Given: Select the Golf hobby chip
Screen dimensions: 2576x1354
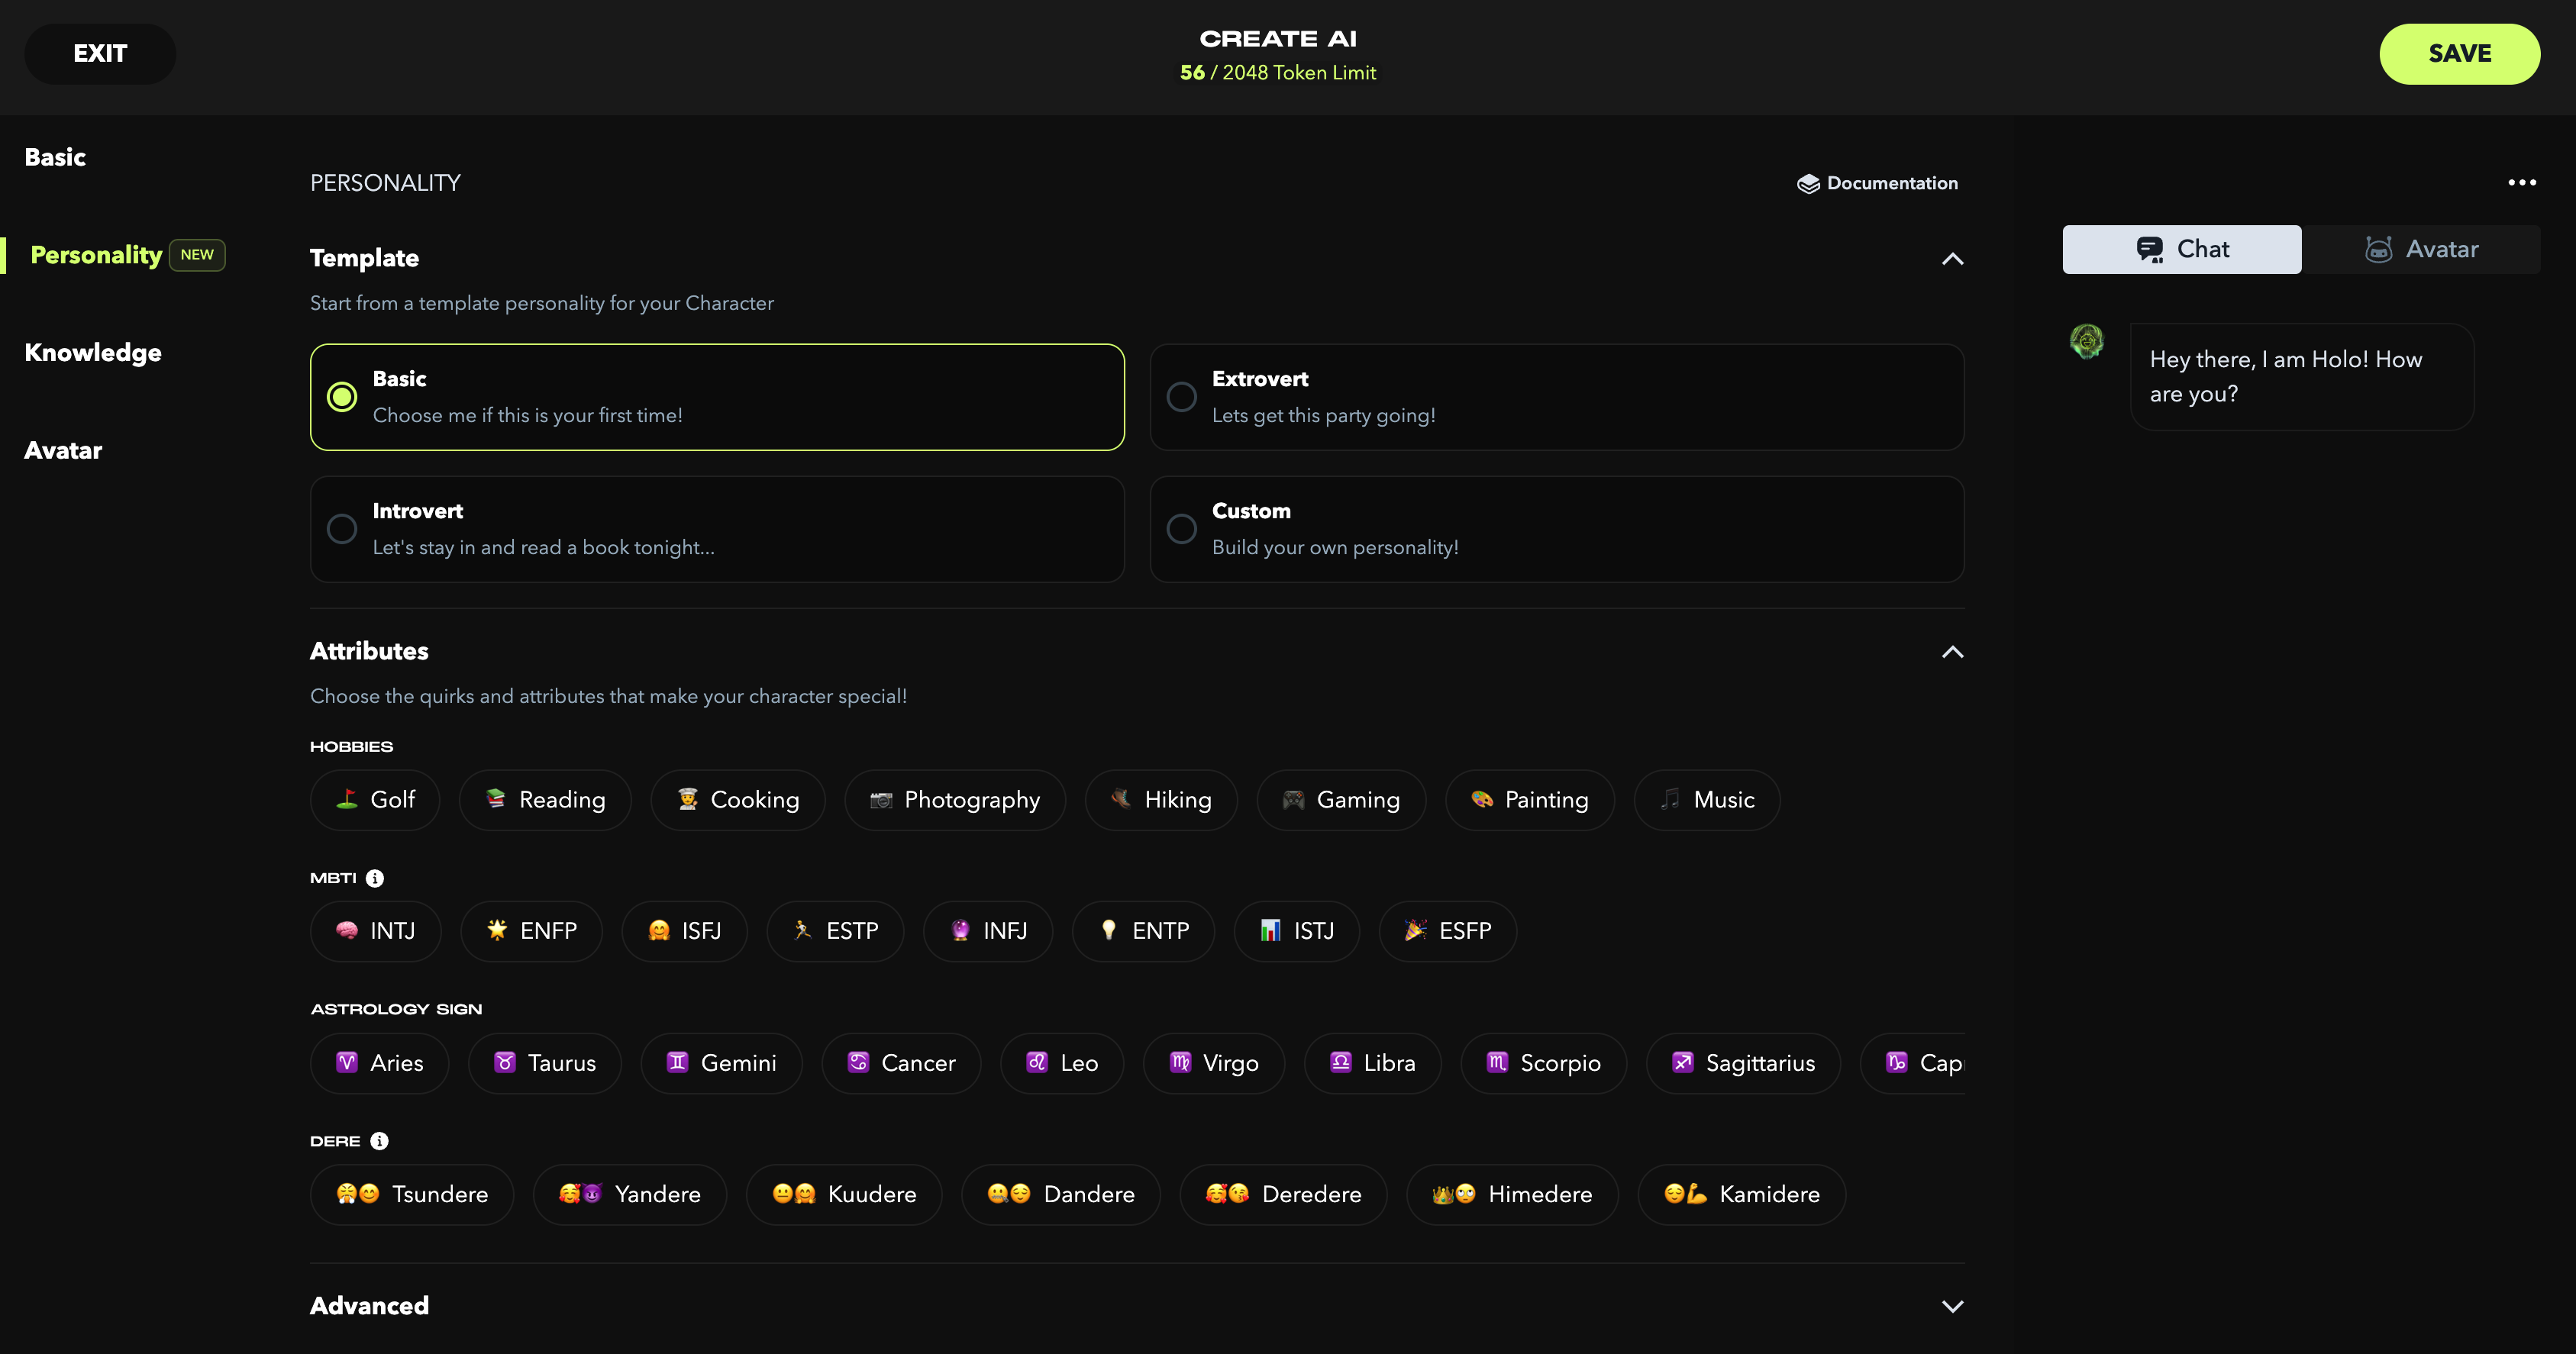Looking at the screenshot, I should [x=375, y=800].
